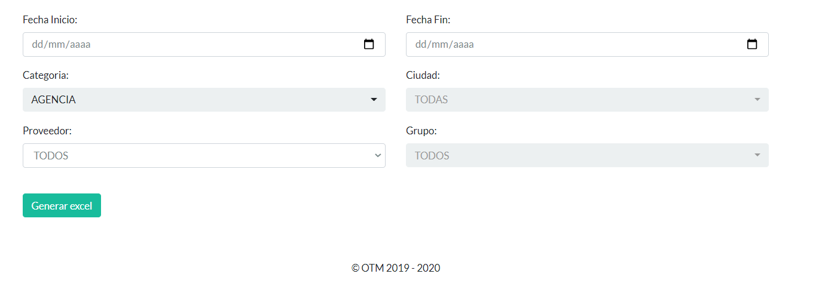The image size is (828, 286).
Task: Select the TODOS value in Grupo
Action: [x=432, y=156]
